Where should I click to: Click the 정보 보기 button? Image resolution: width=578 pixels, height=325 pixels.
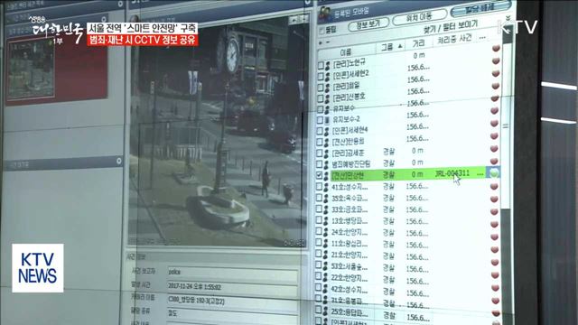click(x=368, y=25)
